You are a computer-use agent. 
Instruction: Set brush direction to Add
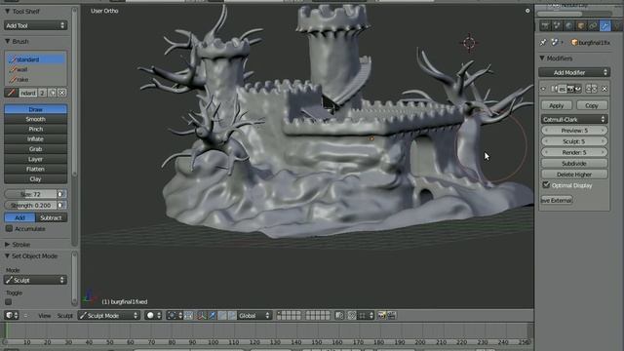tap(19, 217)
